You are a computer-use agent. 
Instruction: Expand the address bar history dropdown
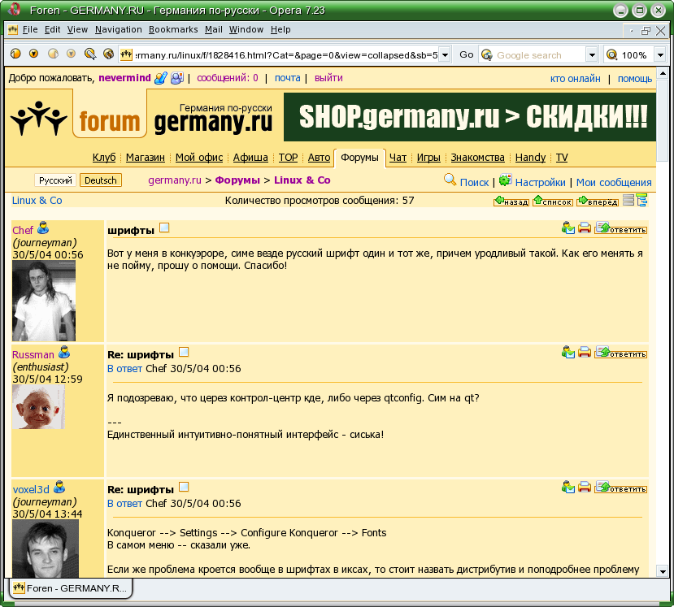point(446,55)
